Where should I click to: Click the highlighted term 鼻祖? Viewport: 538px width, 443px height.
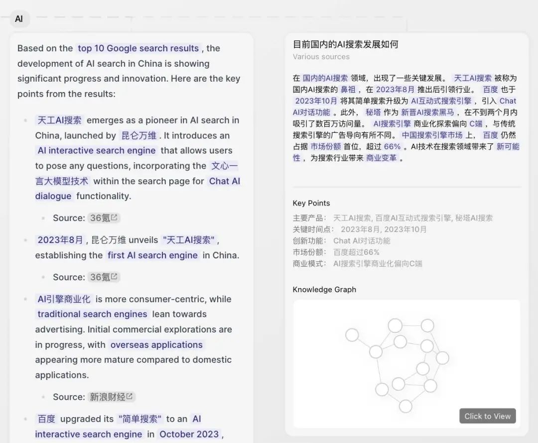pyautogui.click(x=348, y=90)
